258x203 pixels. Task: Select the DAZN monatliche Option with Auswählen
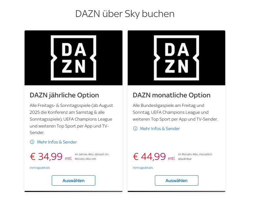click(176, 180)
